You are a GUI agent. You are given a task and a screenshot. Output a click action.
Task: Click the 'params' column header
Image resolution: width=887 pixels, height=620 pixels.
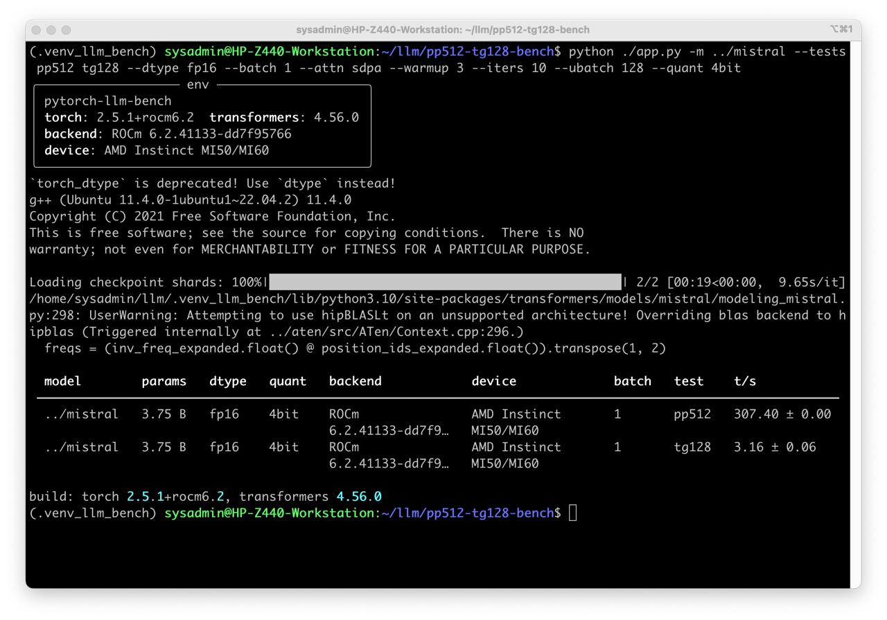(164, 382)
